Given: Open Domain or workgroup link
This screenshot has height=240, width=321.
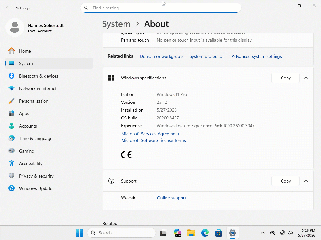Looking at the screenshot, I should (161, 56).
